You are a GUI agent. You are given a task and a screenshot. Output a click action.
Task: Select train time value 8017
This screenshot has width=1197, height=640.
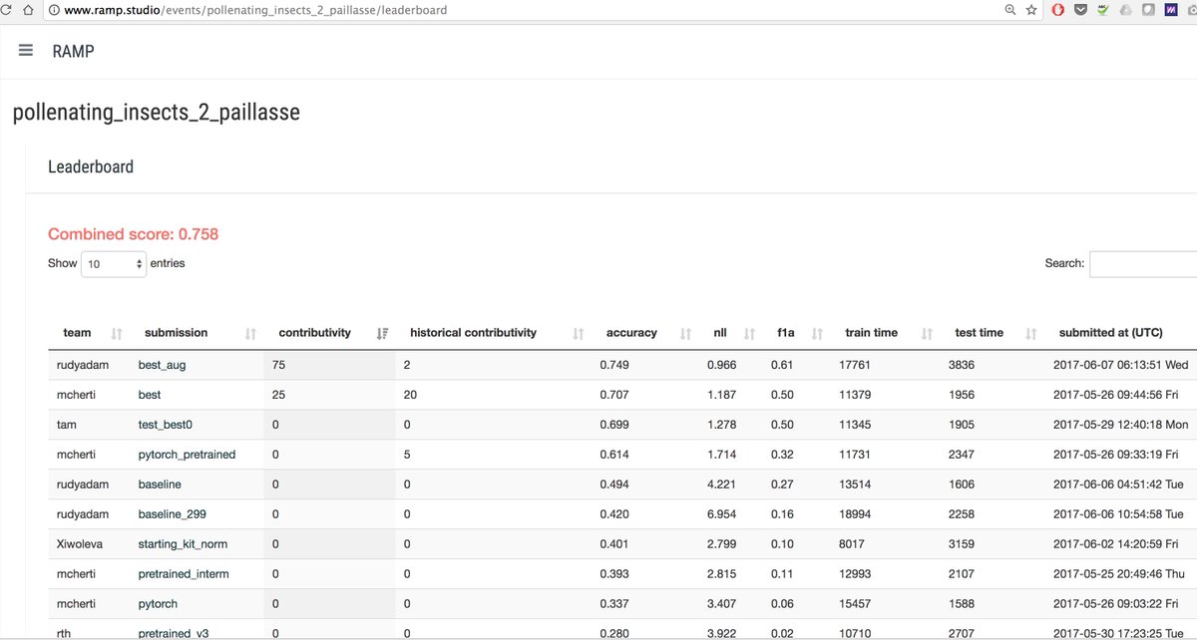click(x=852, y=544)
